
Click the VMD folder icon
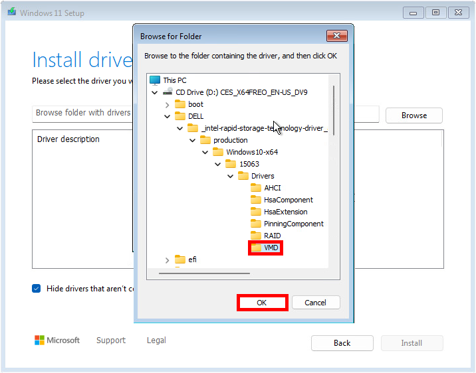click(x=256, y=248)
